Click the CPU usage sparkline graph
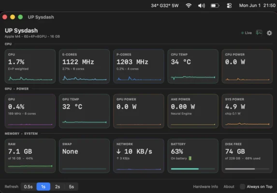 pyautogui.click(x=30, y=79)
